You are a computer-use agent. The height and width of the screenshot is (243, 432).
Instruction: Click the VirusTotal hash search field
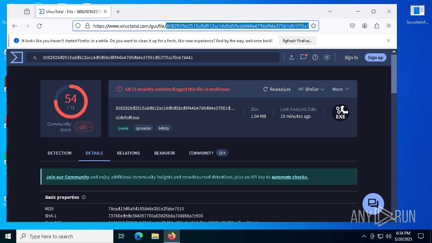153,58
